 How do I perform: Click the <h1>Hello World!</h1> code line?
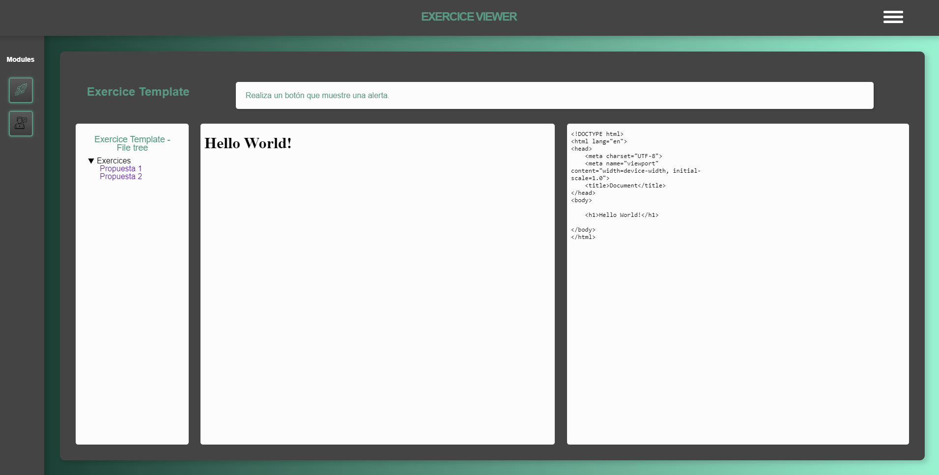click(622, 215)
